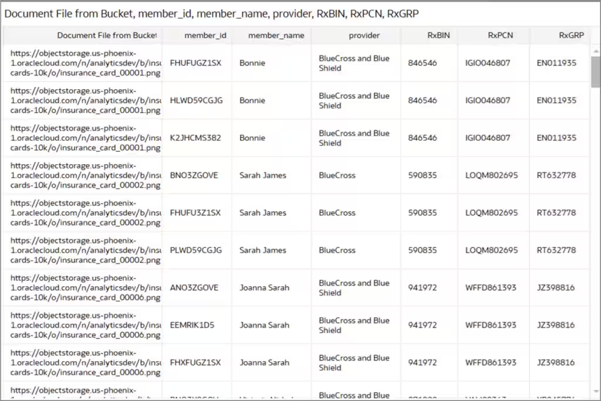Open the insurance_card_00006.png URL in EEMRIK1D5 row
This screenshot has height=401, width=601.
[x=86, y=325]
